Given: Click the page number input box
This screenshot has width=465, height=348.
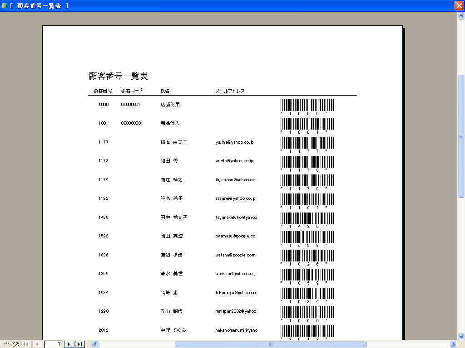Looking at the screenshot, I should pyautogui.click(x=53, y=344).
